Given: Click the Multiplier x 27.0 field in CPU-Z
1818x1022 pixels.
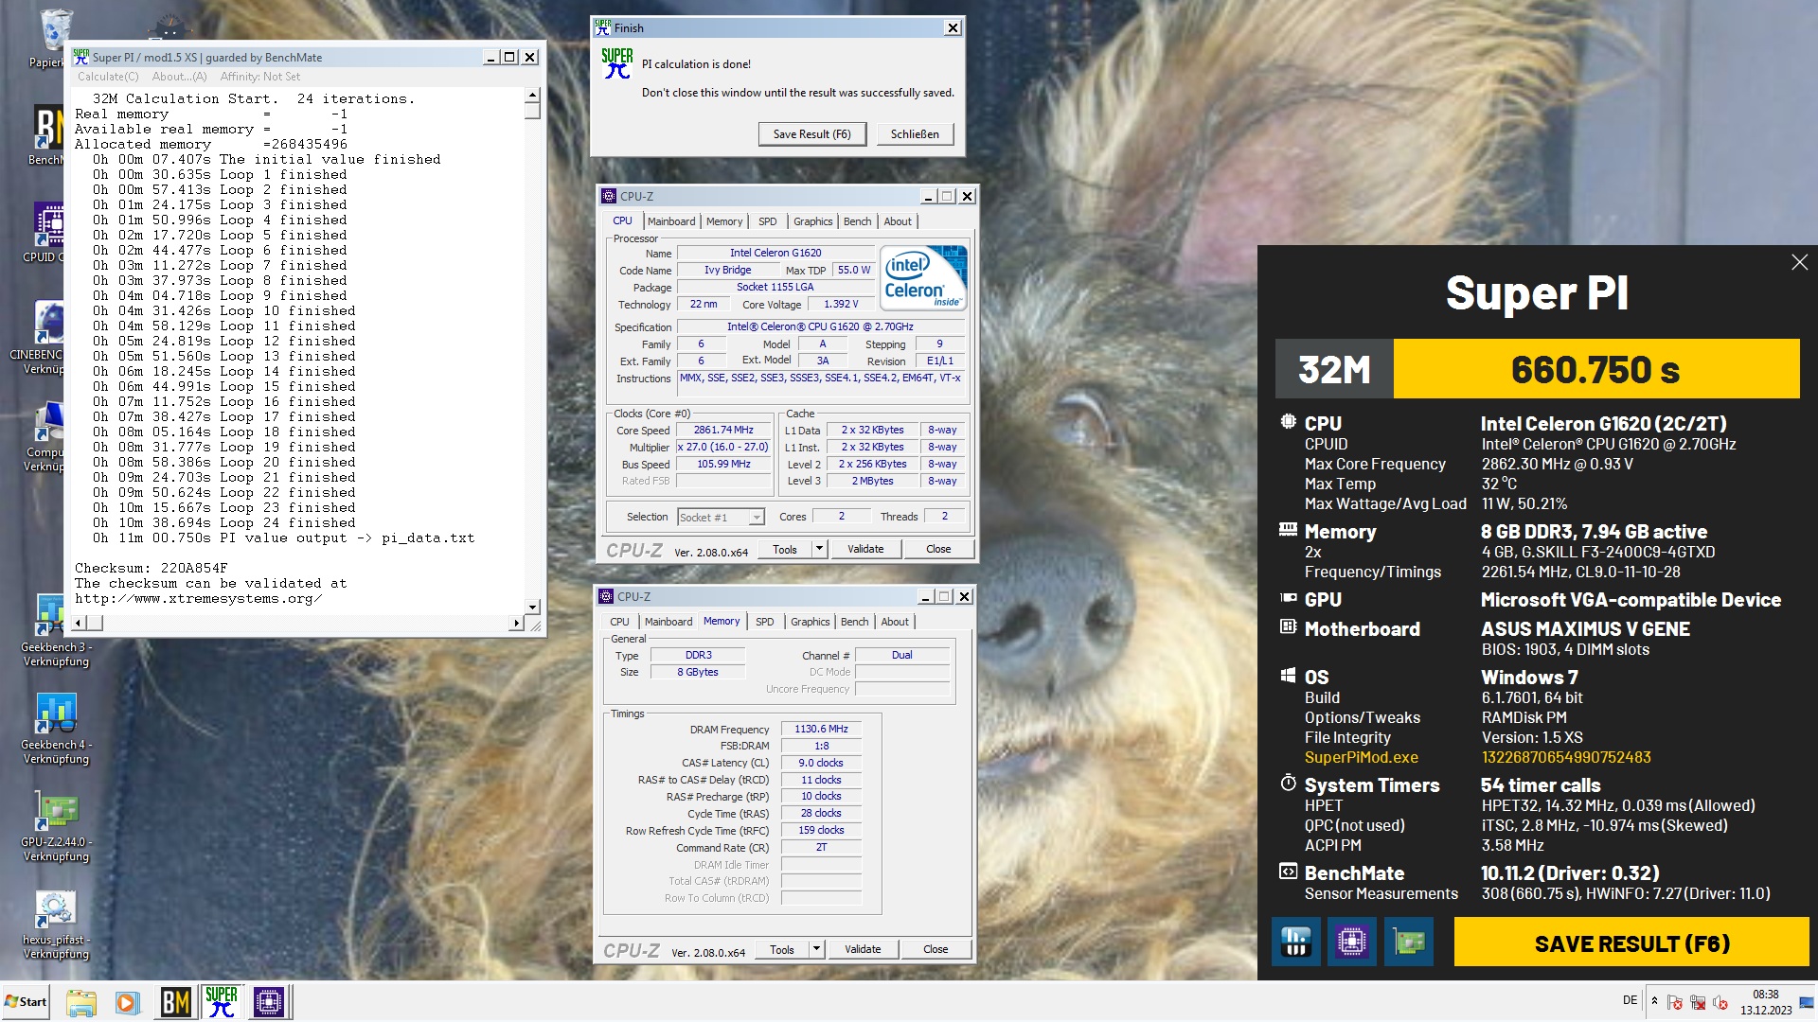Looking at the screenshot, I should tap(723, 447).
